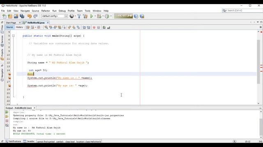
Task: Click the Clean and Build Project icon
Action: [x=85, y=16]
